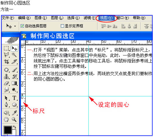The width and height of the screenshot is (154, 137).
Task: Click the black foreground color swatch
Action: [x=8, y=130]
